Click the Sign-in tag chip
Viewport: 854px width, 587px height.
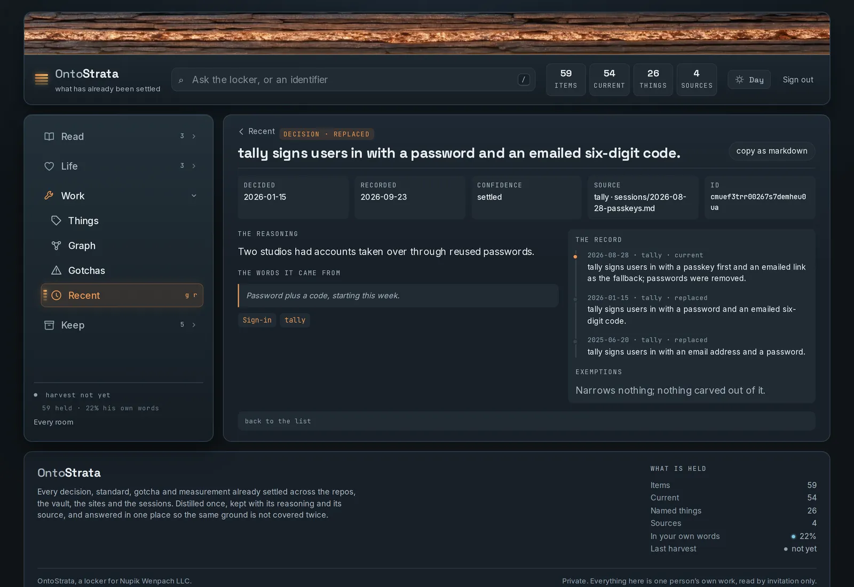[257, 320]
